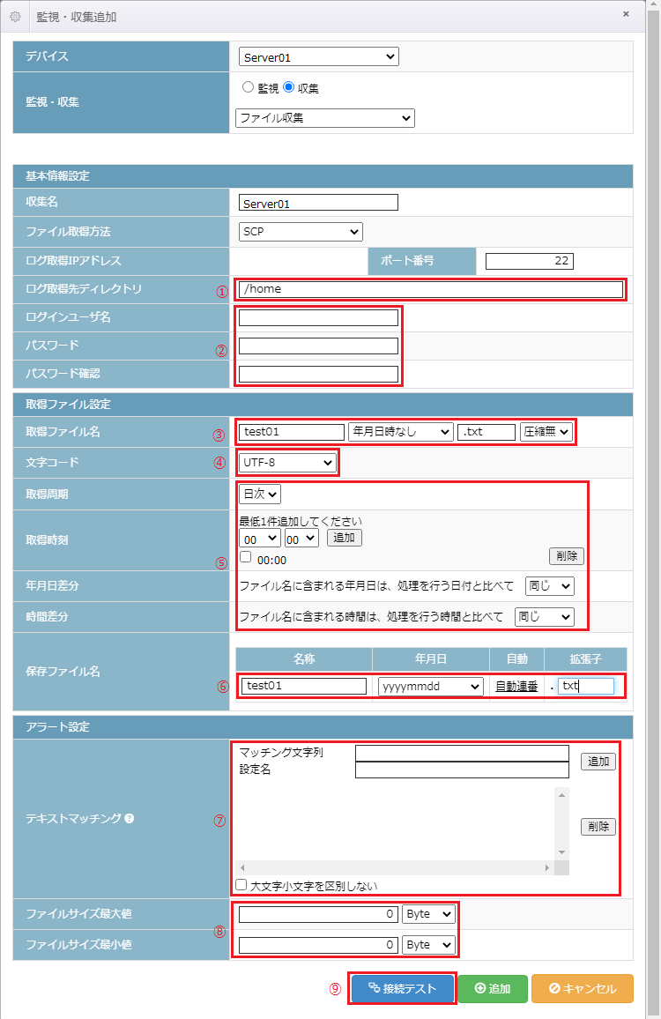
Task: Open the 取得周期 日次 dropdown
Action: pyautogui.click(x=259, y=494)
